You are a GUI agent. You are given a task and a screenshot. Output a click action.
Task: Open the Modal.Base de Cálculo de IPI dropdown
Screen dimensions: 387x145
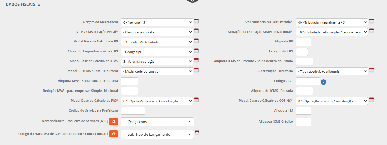[x=157, y=42]
